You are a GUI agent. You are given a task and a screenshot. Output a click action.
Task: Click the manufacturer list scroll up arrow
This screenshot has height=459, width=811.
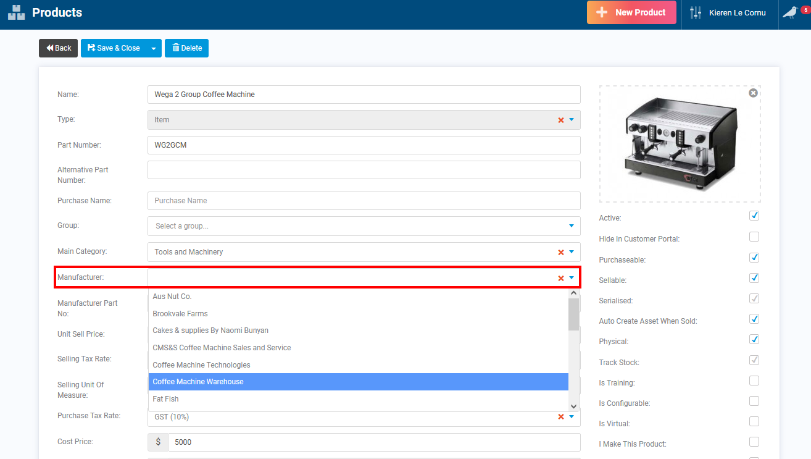(573, 293)
